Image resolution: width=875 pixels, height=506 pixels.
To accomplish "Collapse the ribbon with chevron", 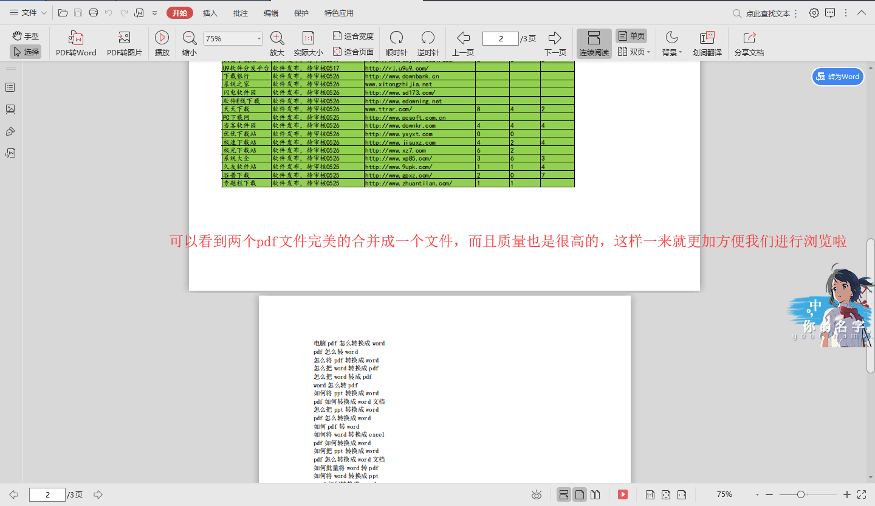I will (861, 13).
